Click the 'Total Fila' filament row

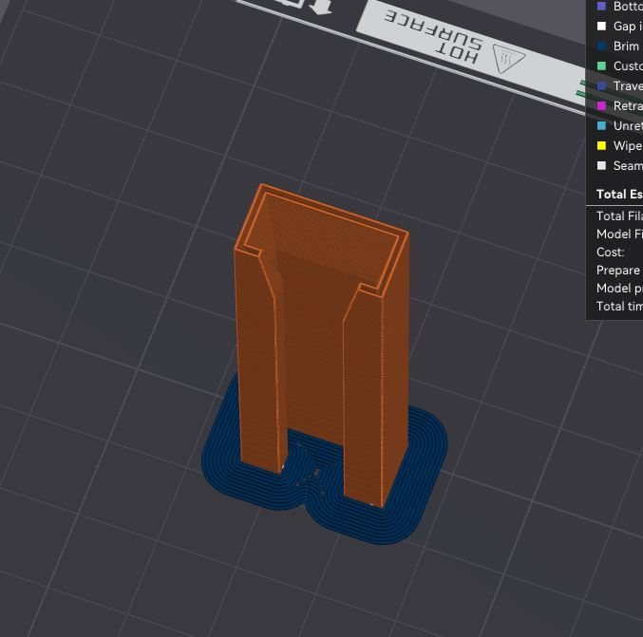pos(619,216)
